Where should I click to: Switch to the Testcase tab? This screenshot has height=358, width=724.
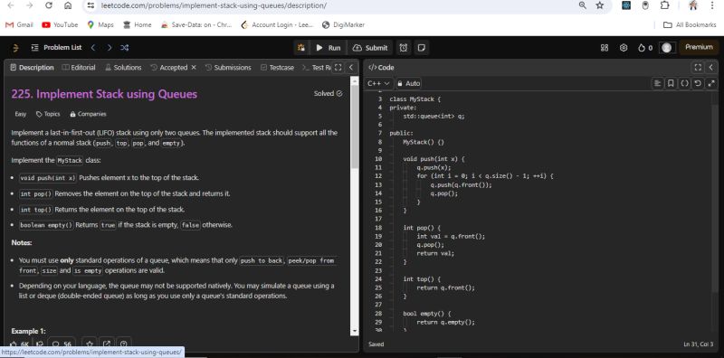coord(277,68)
